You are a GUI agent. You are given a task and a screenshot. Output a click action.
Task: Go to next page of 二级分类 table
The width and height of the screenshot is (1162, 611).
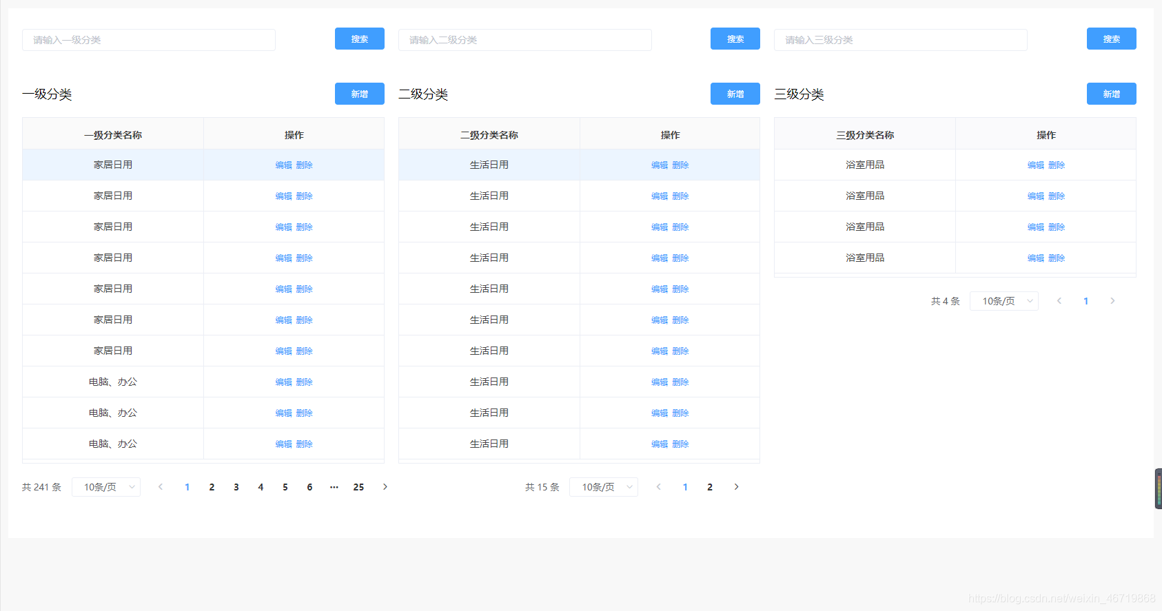(x=736, y=487)
